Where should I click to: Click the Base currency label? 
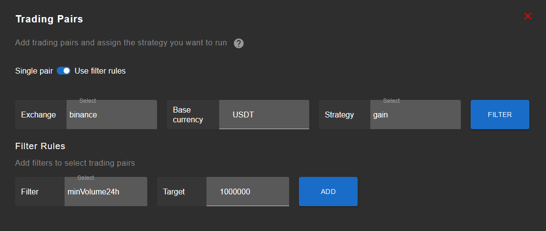coord(188,115)
